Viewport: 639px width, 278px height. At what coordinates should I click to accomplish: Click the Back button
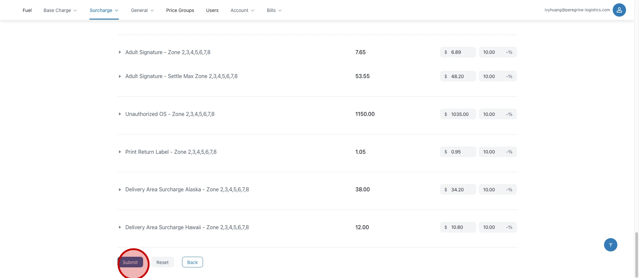point(192,262)
